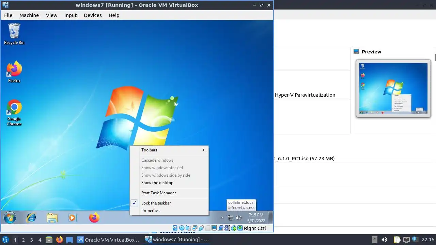Switch to Oracle VM VirtualBox Manager task button
This screenshot has height=245, width=436.
(109, 240)
